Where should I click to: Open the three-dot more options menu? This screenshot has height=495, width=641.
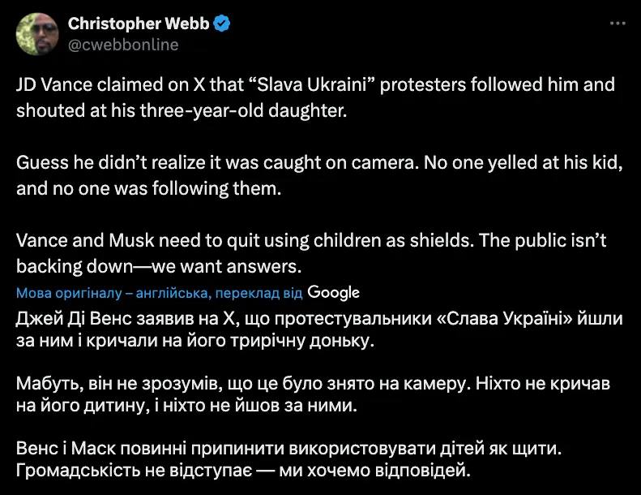click(x=617, y=23)
